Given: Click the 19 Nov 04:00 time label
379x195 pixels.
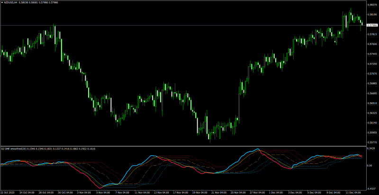Looking at the screenshot, I should [200, 193].
